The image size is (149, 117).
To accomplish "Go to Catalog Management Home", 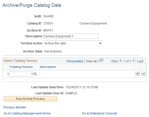I will [x=27, y=113].
